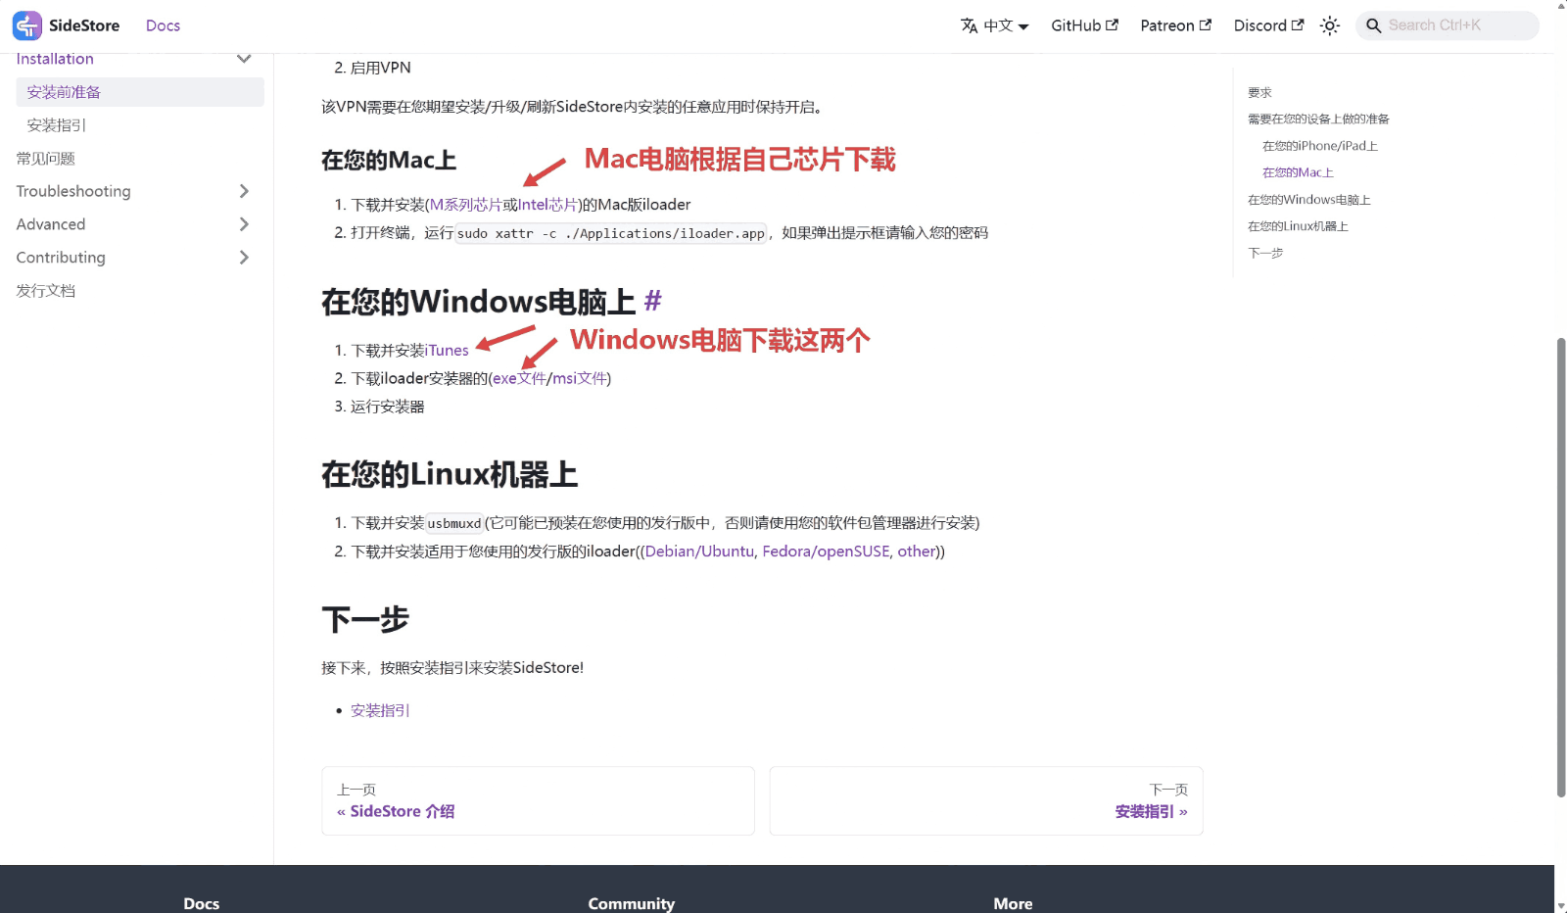
Task: Jump to 要求 in table of contents
Action: pyautogui.click(x=1259, y=93)
